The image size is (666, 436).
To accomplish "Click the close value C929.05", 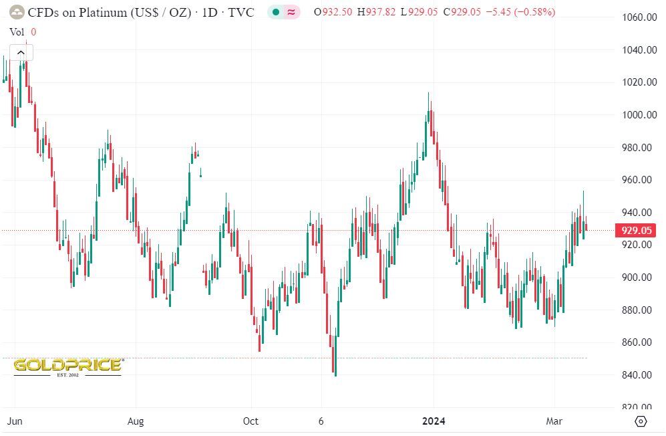I will [x=462, y=12].
